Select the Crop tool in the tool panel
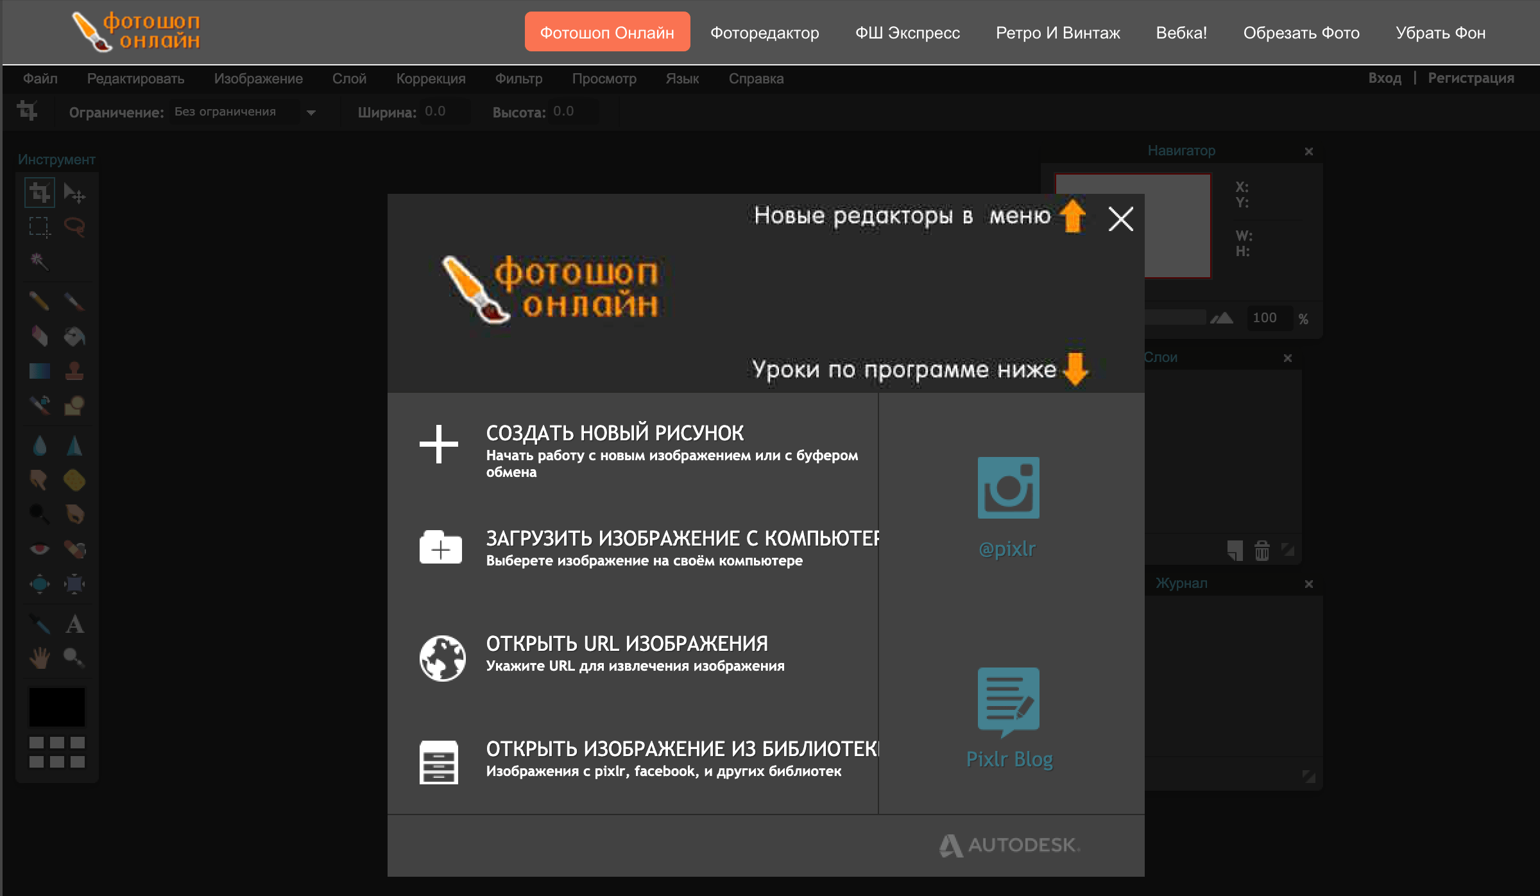The width and height of the screenshot is (1540, 896). coord(40,193)
